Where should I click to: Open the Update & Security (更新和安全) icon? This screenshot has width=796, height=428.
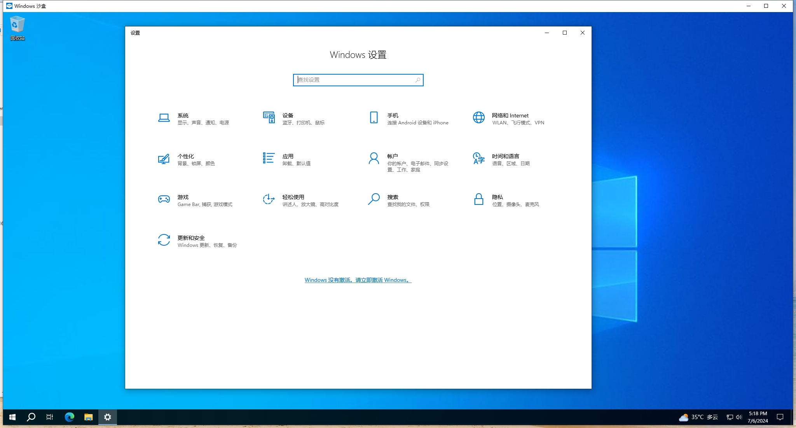[164, 240]
